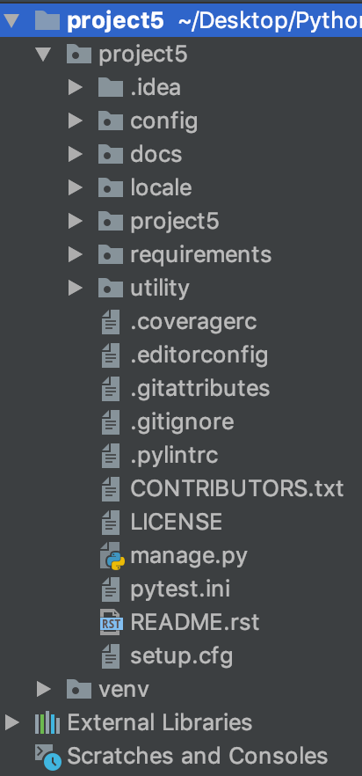Click the venv folder icon

tap(79, 689)
